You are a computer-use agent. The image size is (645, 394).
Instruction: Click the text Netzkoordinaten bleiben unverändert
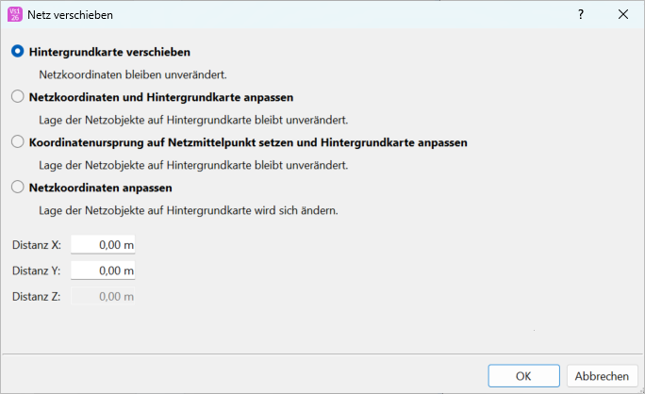(x=133, y=74)
